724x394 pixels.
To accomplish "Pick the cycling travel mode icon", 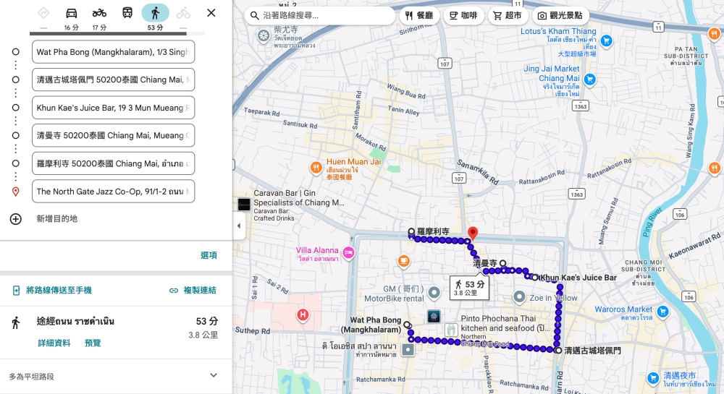I will (x=183, y=13).
